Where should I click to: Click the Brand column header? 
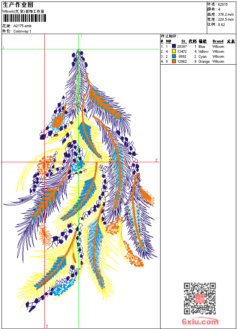[218, 41]
